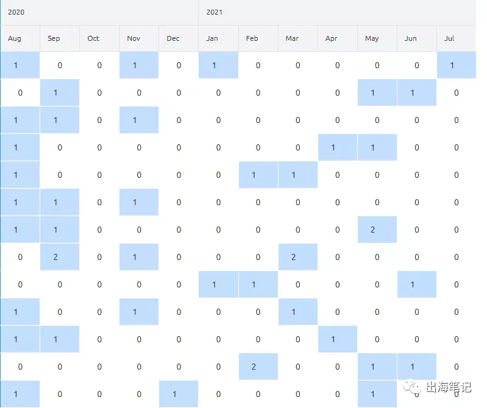Click the Feb cell showing 2
The height and width of the screenshot is (408, 487).
click(x=258, y=367)
